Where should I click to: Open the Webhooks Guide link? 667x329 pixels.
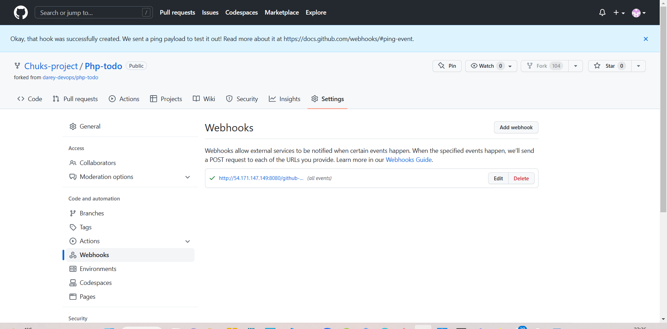[x=409, y=160]
